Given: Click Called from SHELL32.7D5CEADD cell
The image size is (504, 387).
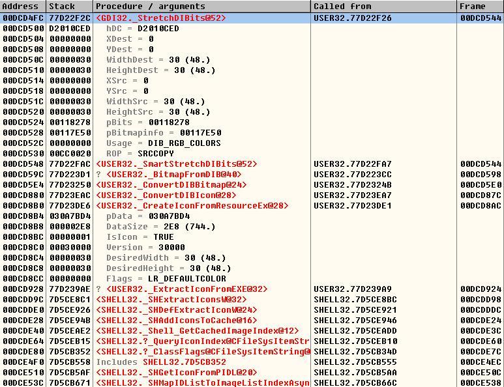Looking at the screenshot, I should pos(355,331).
